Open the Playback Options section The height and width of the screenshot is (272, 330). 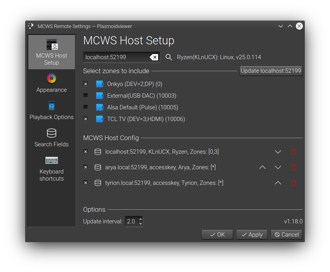[x=51, y=111]
